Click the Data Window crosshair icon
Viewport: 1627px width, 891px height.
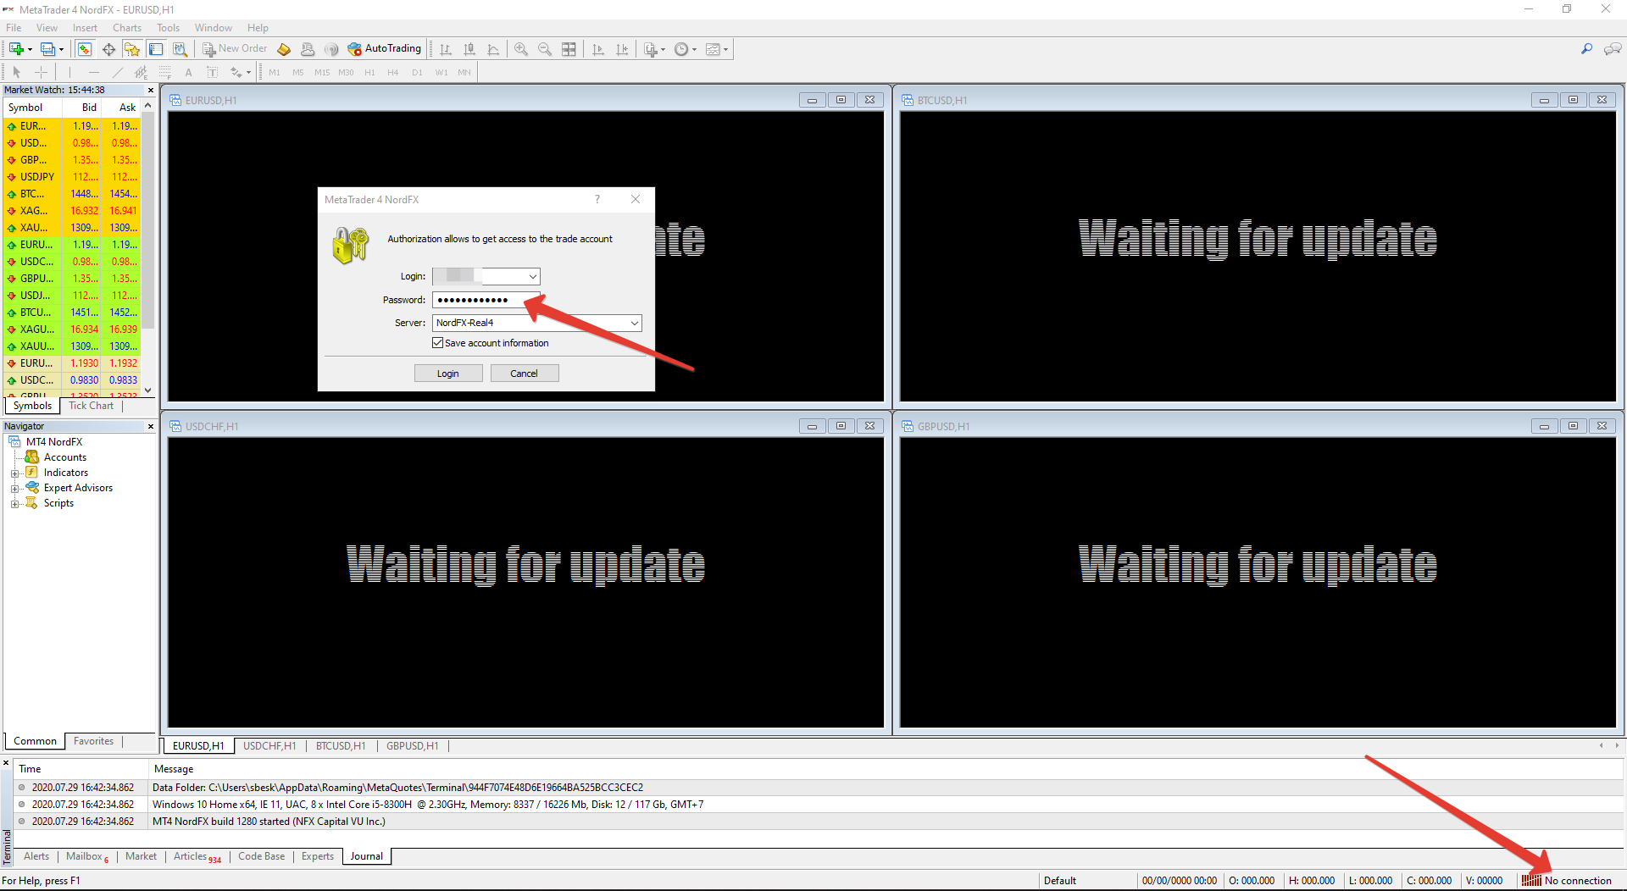pos(108,49)
